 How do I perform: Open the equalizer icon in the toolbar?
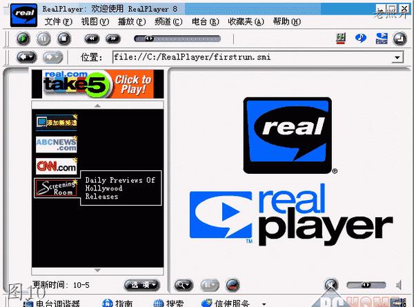(x=341, y=39)
